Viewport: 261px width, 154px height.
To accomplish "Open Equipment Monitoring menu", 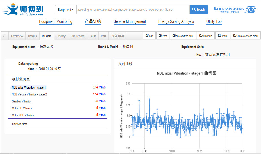I will pos(56,22).
